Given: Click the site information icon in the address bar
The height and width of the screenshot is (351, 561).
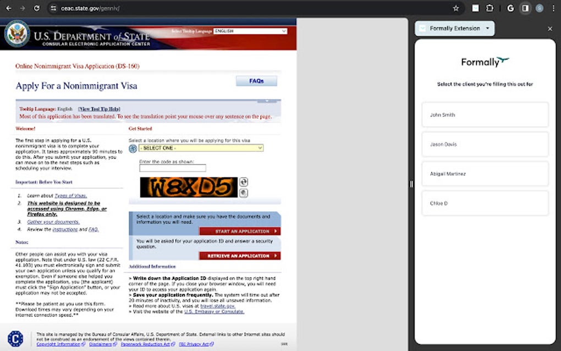Looking at the screenshot, I should click(53, 8).
